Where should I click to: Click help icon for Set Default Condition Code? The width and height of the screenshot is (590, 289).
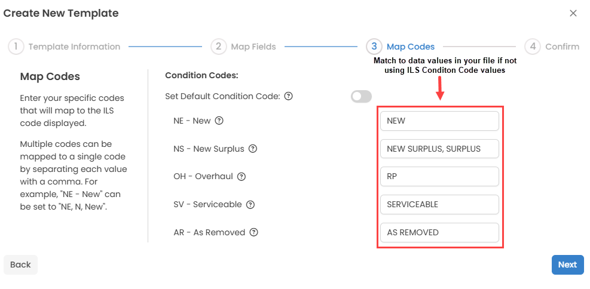[x=289, y=96]
